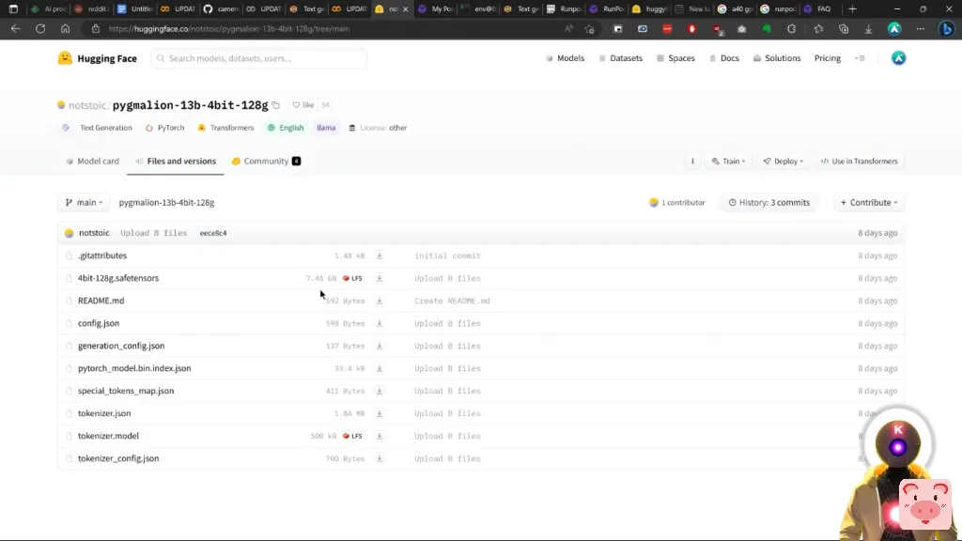Open the user profile avatar in navbar
This screenshot has height=541, width=962.
(x=898, y=58)
